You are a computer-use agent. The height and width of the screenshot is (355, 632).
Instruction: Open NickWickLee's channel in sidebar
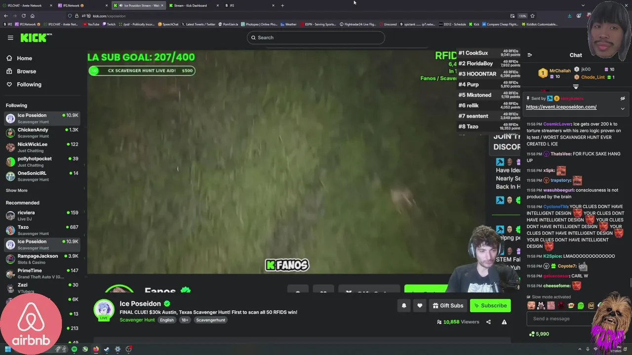[42, 147]
